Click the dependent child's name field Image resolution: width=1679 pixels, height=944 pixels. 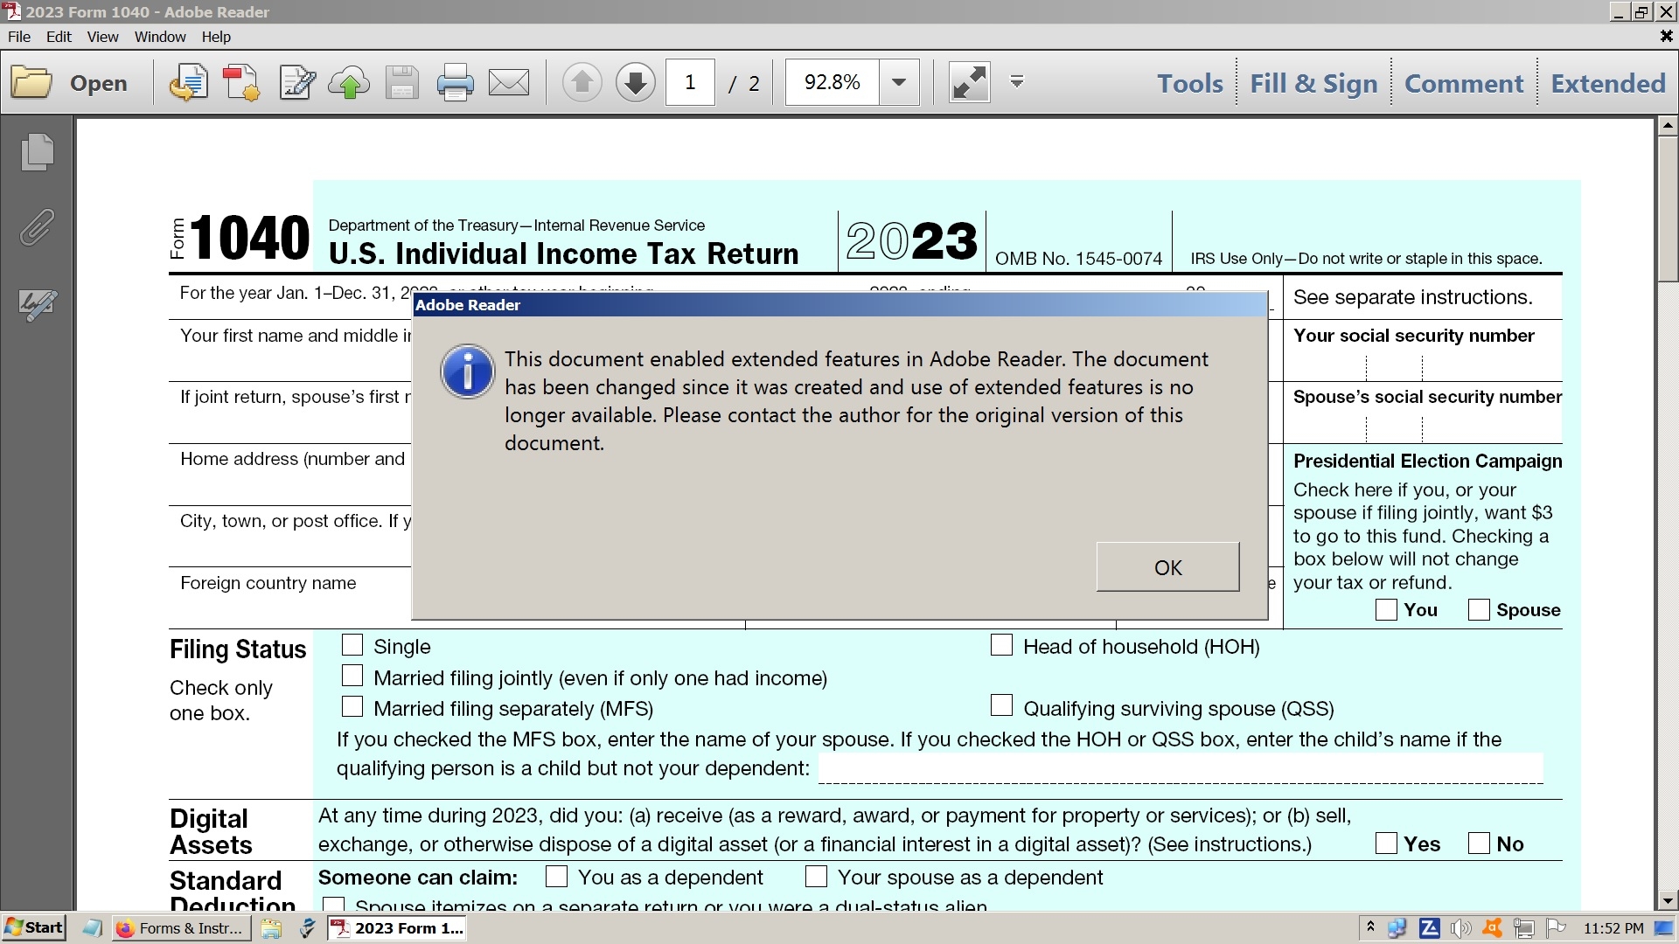[1180, 768]
